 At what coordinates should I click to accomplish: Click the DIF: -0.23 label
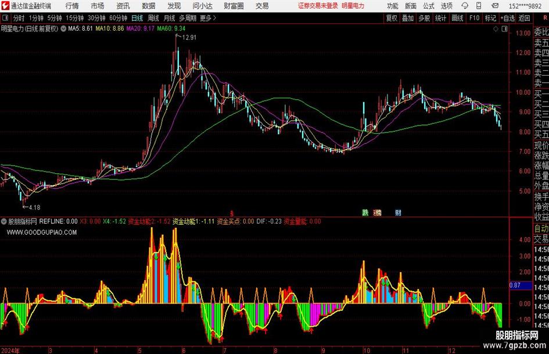point(269,221)
